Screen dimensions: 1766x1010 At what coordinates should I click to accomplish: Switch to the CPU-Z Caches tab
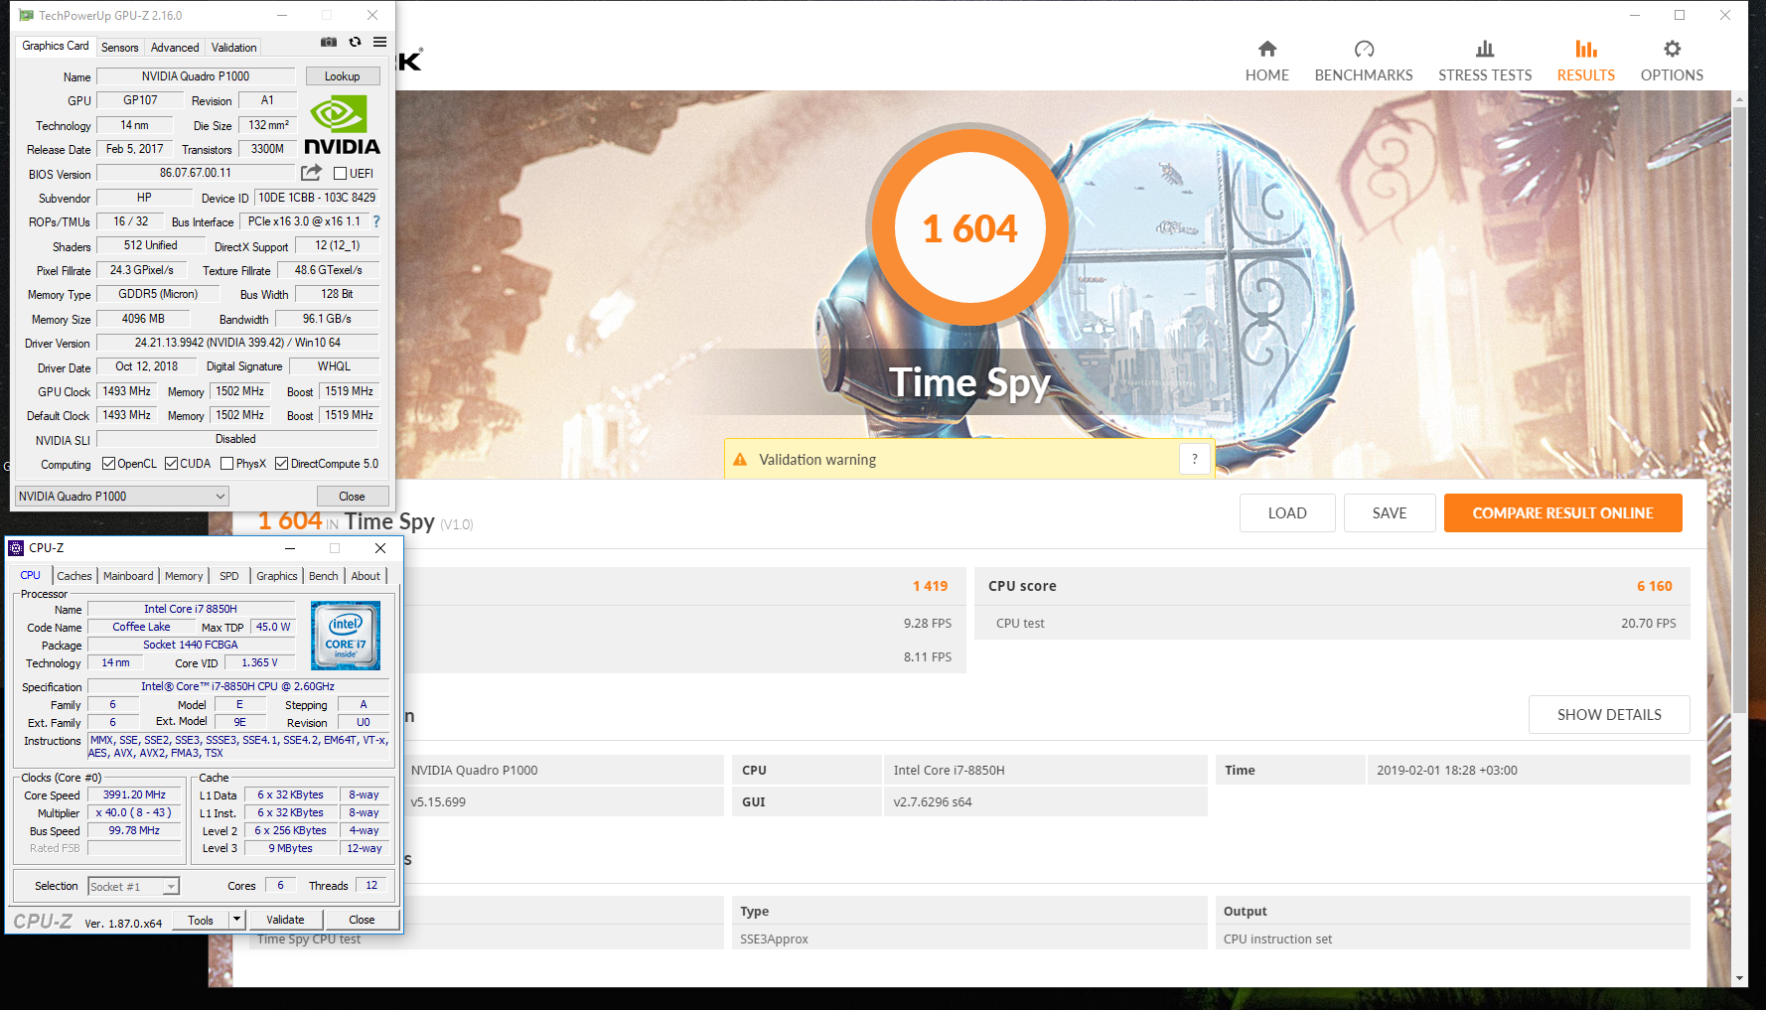tap(74, 576)
